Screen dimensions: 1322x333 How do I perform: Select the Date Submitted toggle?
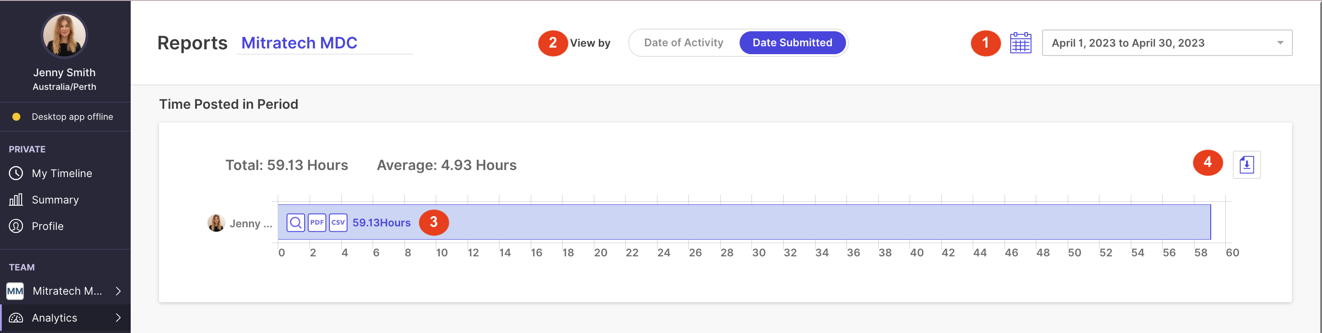click(793, 43)
